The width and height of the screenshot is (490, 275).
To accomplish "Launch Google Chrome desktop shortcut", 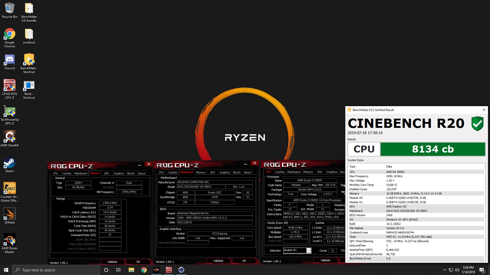I will [x=9, y=38].
